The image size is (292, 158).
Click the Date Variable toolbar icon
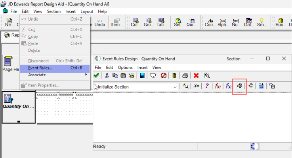[x=249, y=22]
